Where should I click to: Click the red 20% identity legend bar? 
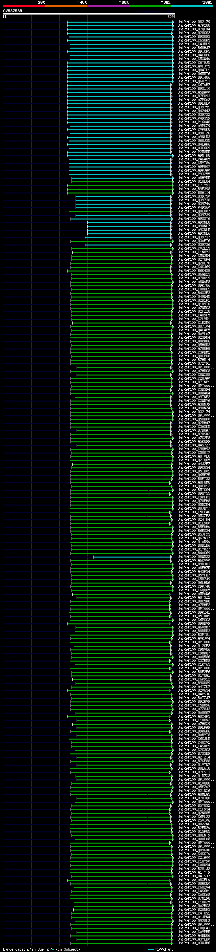[24, 6]
